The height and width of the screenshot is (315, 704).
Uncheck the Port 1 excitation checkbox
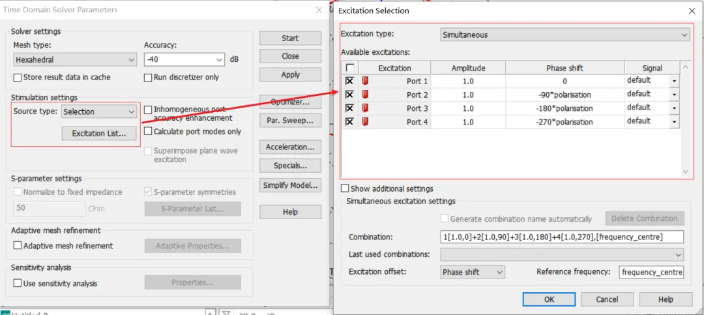[x=350, y=82]
